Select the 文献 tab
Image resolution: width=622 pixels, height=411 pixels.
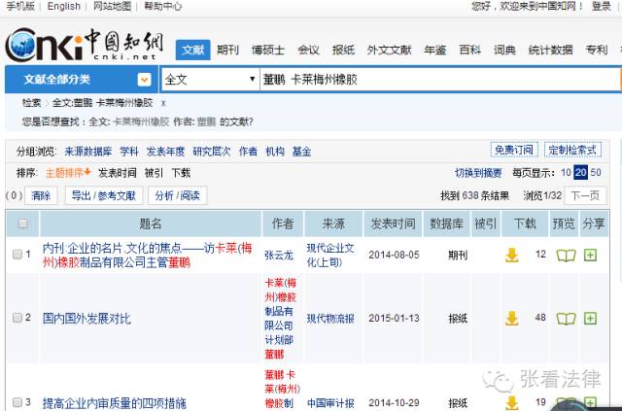pyautogui.click(x=192, y=50)
